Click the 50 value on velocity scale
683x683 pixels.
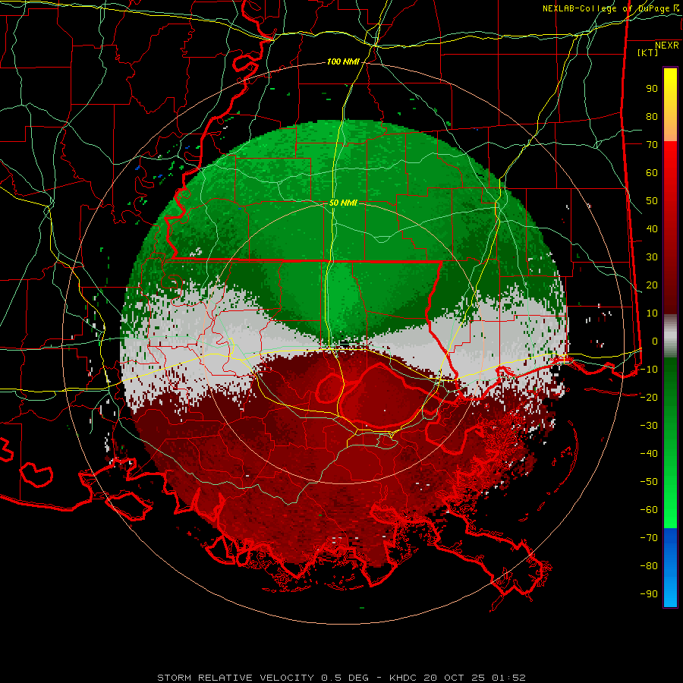652,201
